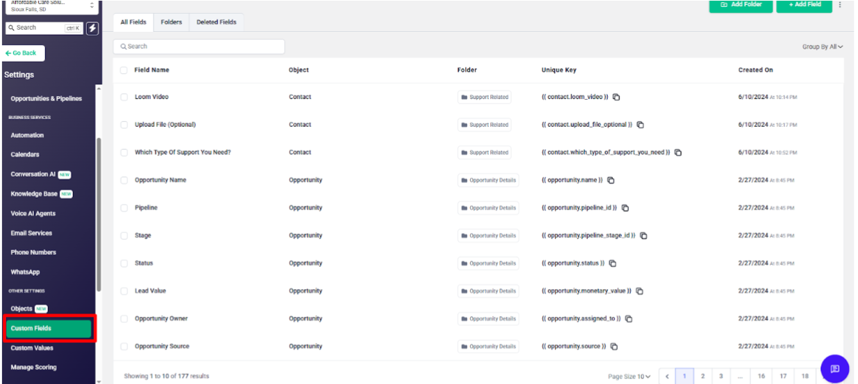
Task: Go to previous page arrow
Action: coord(666,376)
